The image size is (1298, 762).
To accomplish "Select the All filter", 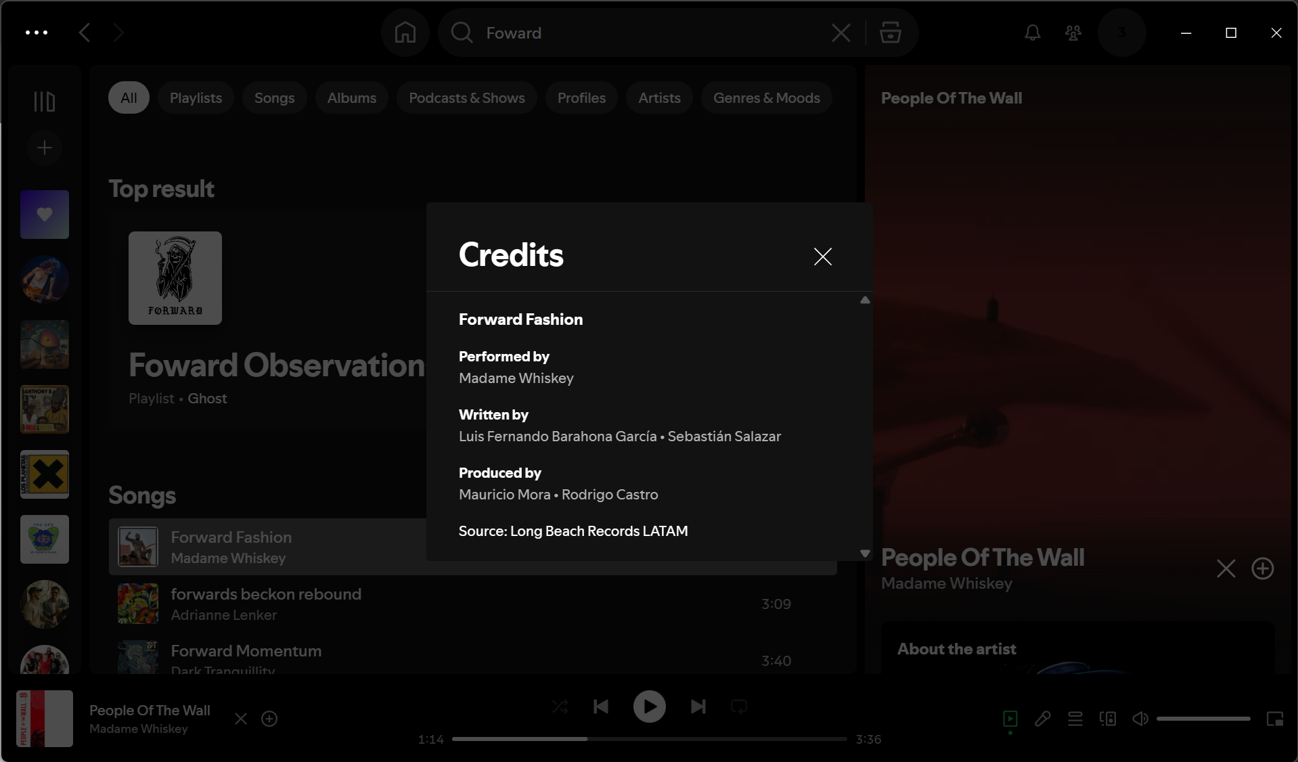I will [x=129, y=98].
